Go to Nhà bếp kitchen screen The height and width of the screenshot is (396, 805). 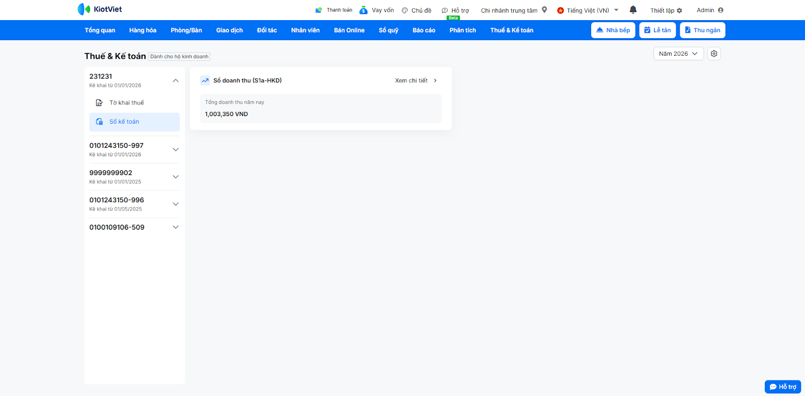613,30
